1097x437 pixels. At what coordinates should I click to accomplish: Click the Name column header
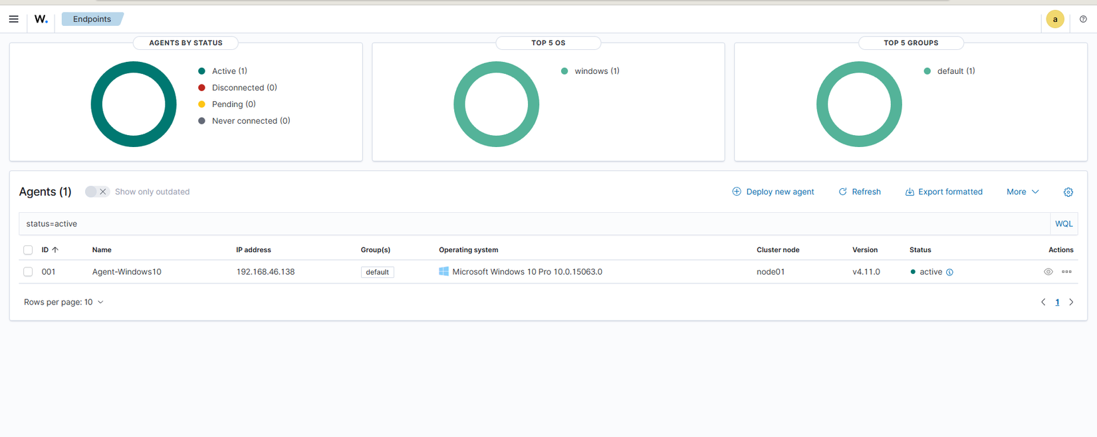pos(102,250)
